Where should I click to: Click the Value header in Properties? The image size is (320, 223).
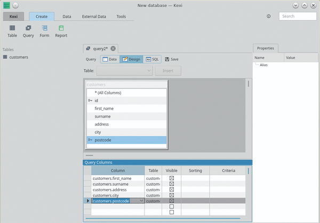coord(301,58)
